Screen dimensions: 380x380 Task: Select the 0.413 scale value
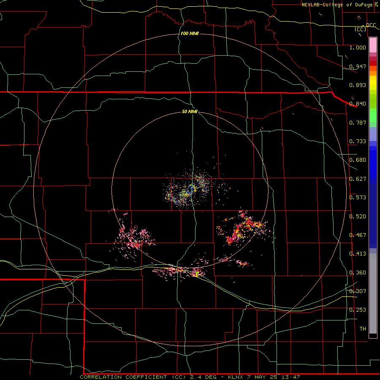coord(358,254)
